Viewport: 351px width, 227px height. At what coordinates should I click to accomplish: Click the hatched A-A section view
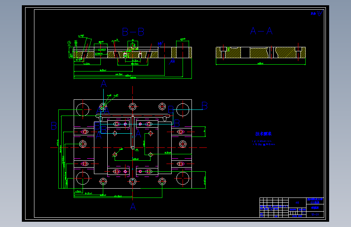(x=261, y=53)
